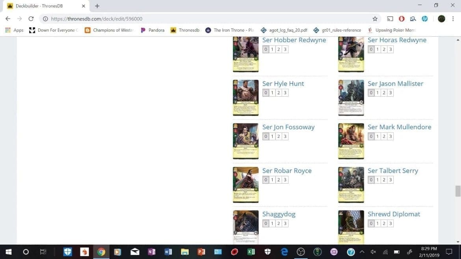Image resolution: width=461 pixels, height=259 pixels.
Task: Open OneNote from taskbar
Action: click(151, 252)
